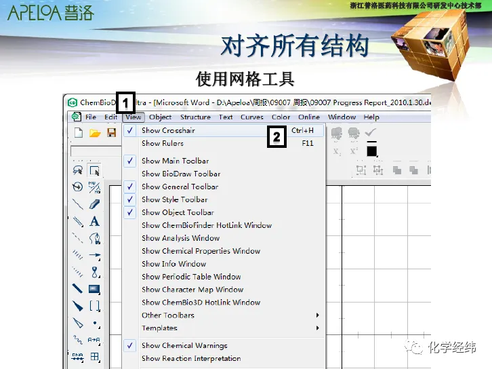Expand the Other Toolbars submenu
The width and height of the screenshot is (492, 369).
pyautogui.click(x=223, y=315)
